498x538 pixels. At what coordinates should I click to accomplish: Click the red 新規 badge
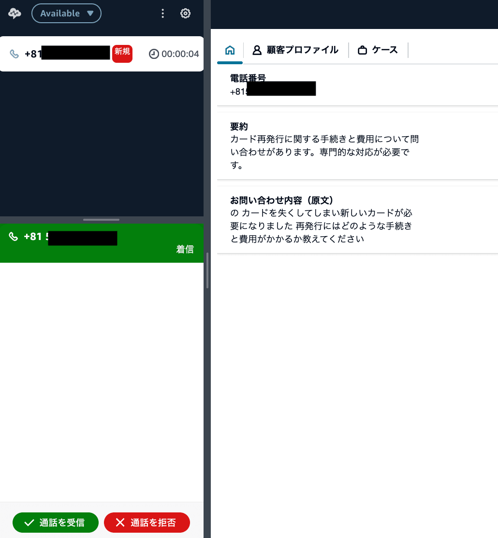point(122,54)
